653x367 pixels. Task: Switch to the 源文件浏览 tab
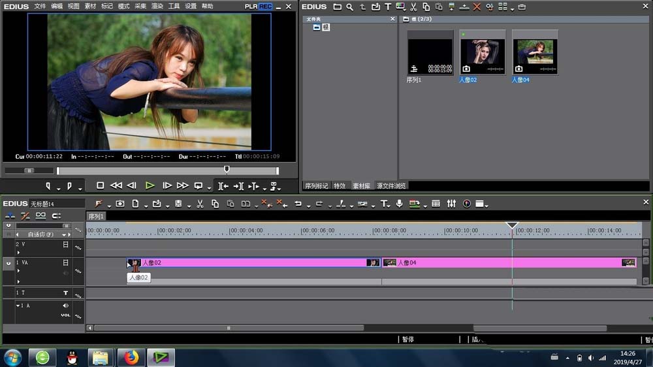(x=391, y=186)
